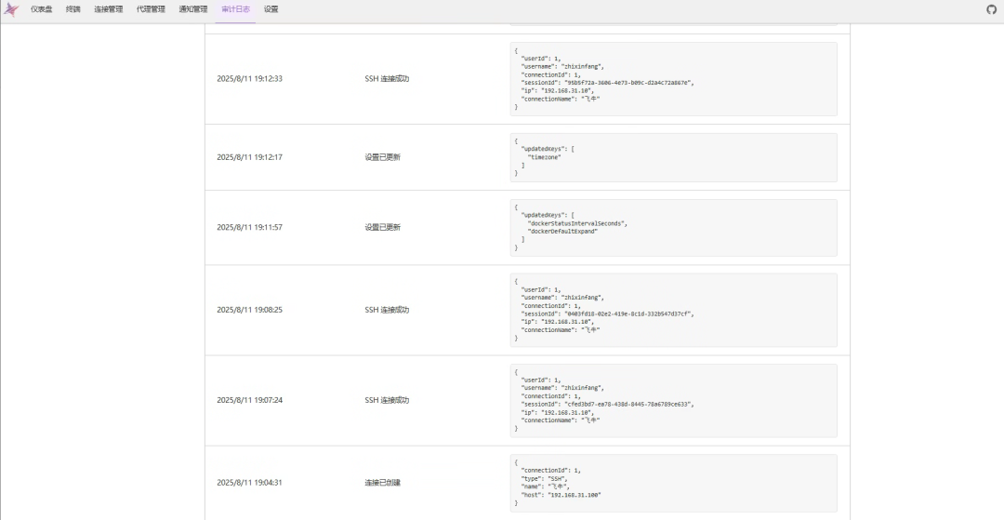Click the dockerStatusIntervalSeconds JSON block
The image size is (1004, 520).
point(673,227)
